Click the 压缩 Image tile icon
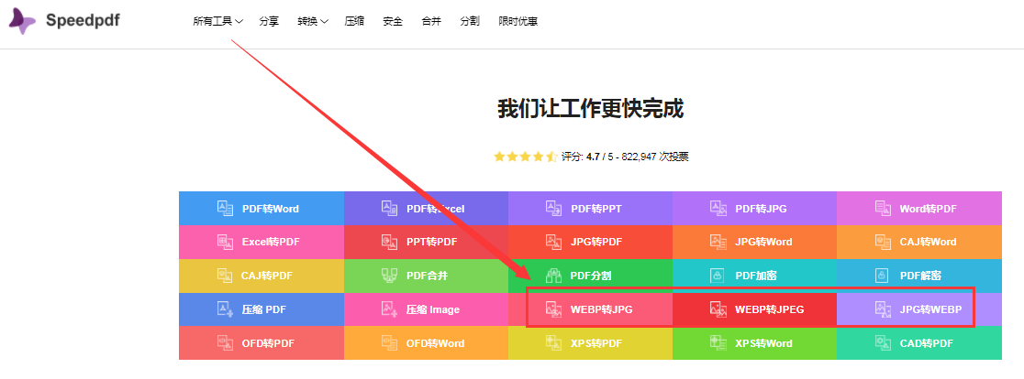This screenshot has width=1024, height=379. 389,309
